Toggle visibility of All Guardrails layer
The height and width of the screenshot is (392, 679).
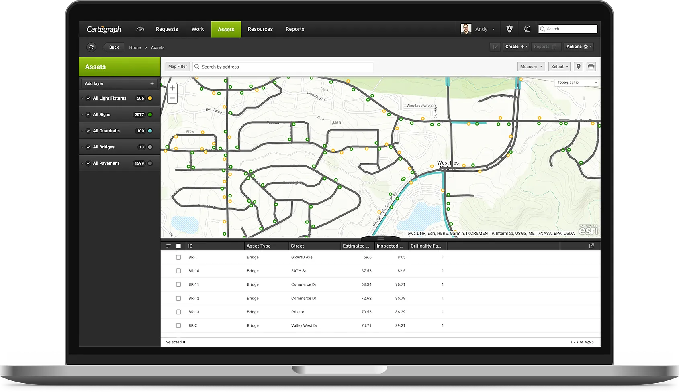coord(88,131)
